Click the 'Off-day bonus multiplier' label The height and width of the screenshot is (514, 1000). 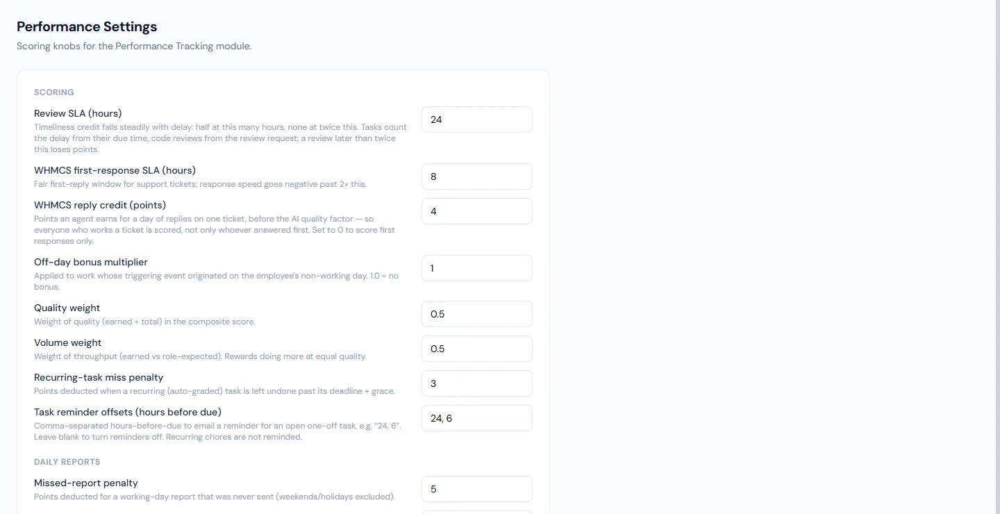pyautogui.click(x=91, y=262)
